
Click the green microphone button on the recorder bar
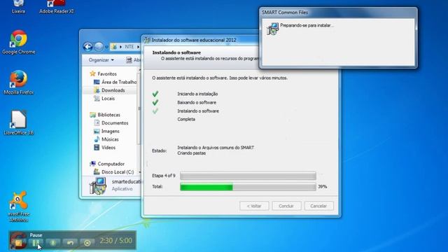pyautogui.click(x=53, y=243)
